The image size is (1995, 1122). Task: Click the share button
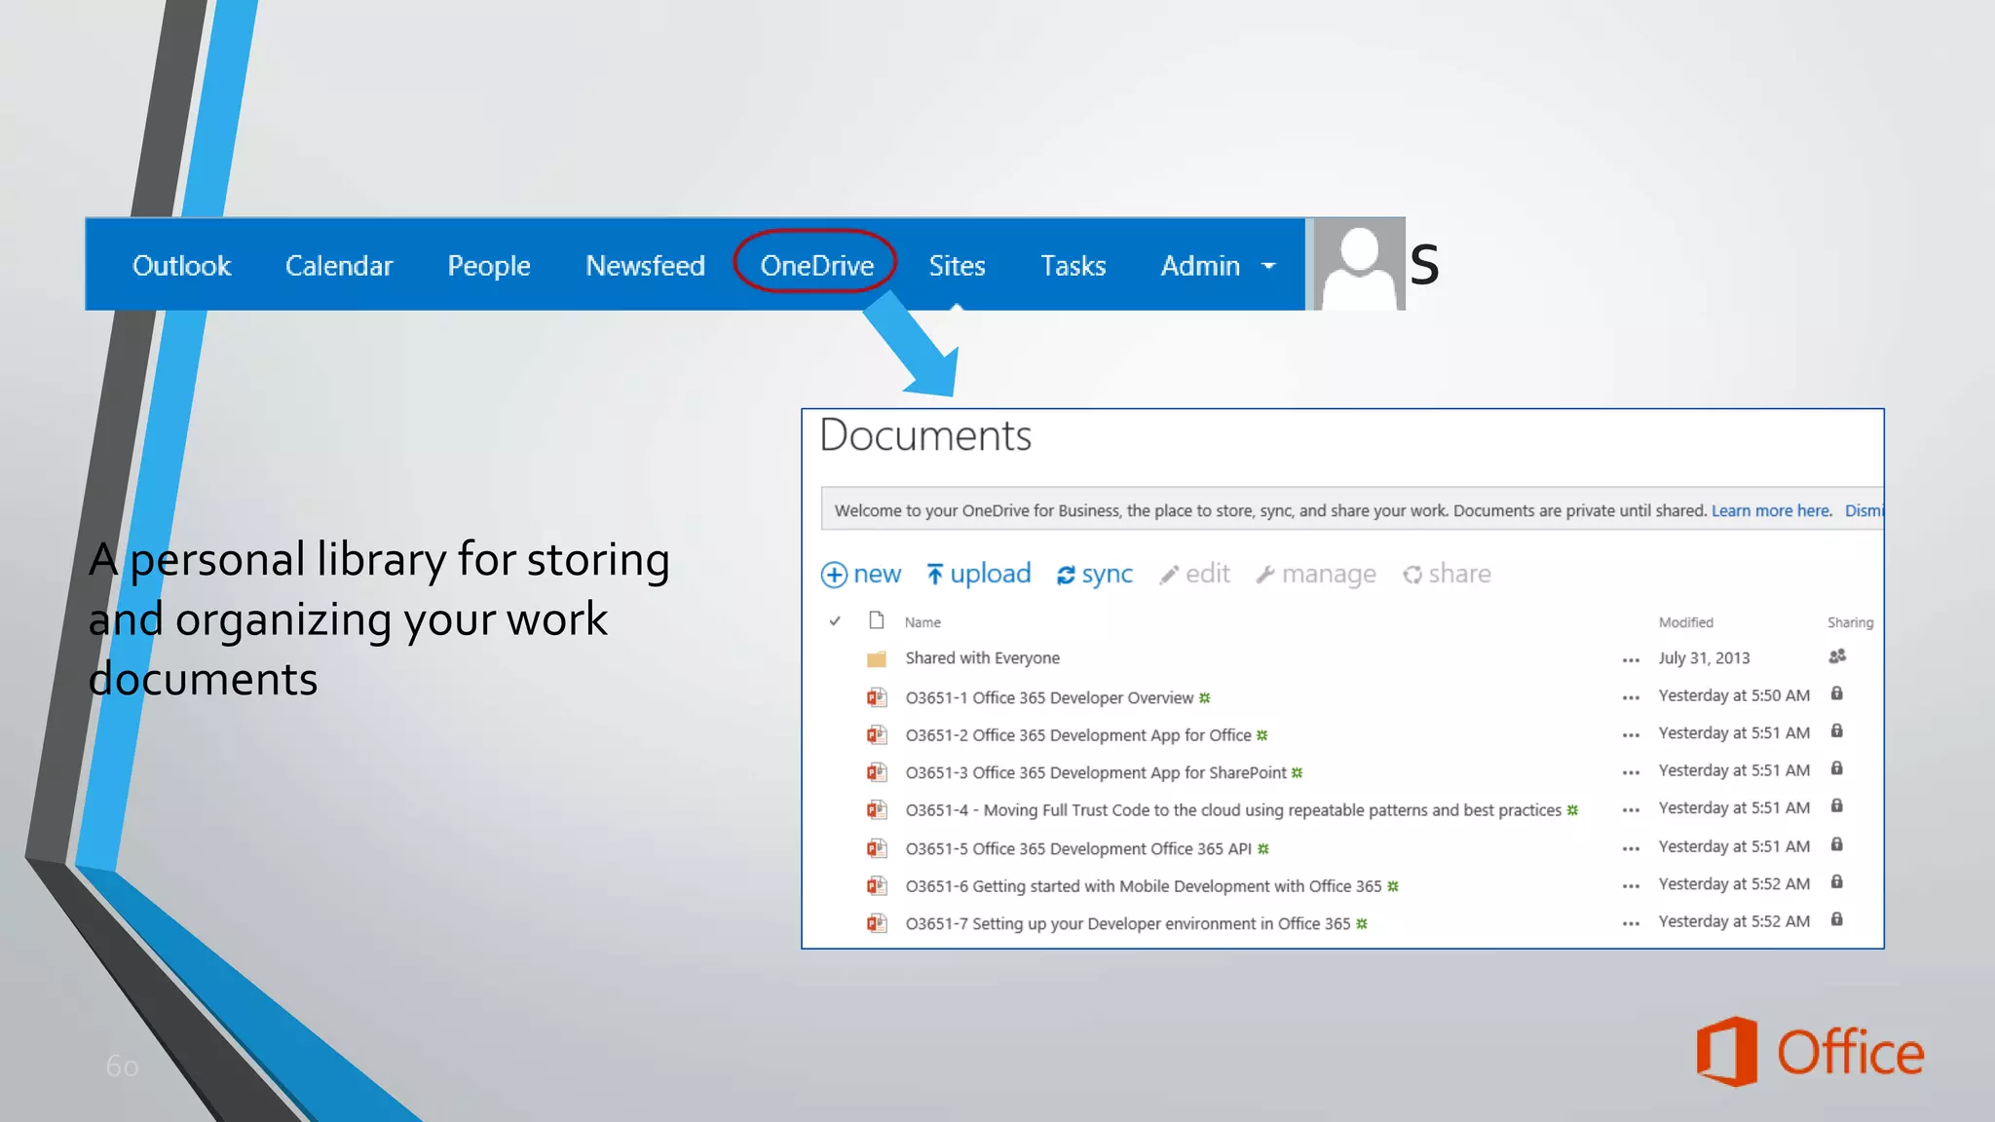1447,574
